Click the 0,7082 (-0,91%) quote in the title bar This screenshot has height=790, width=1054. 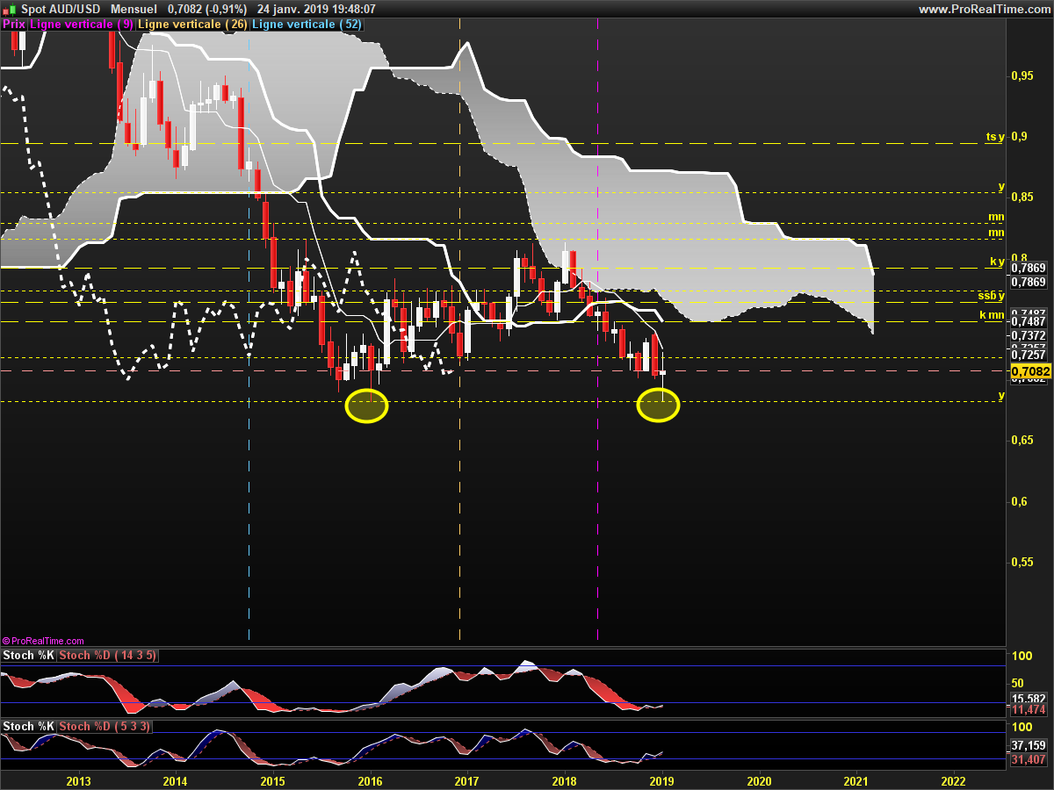(207, 9)
